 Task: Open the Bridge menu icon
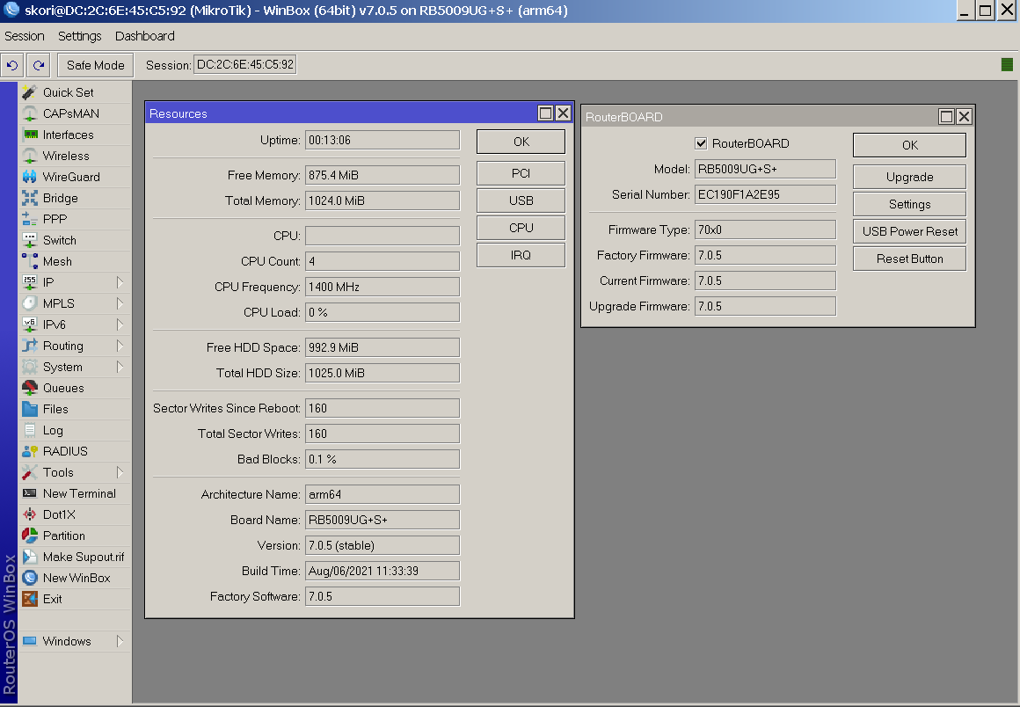[x=30, y=199]
